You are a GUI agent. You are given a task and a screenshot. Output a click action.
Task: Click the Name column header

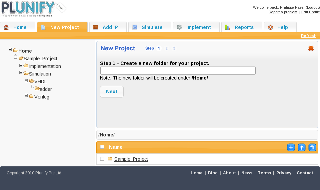coord(116,147)
